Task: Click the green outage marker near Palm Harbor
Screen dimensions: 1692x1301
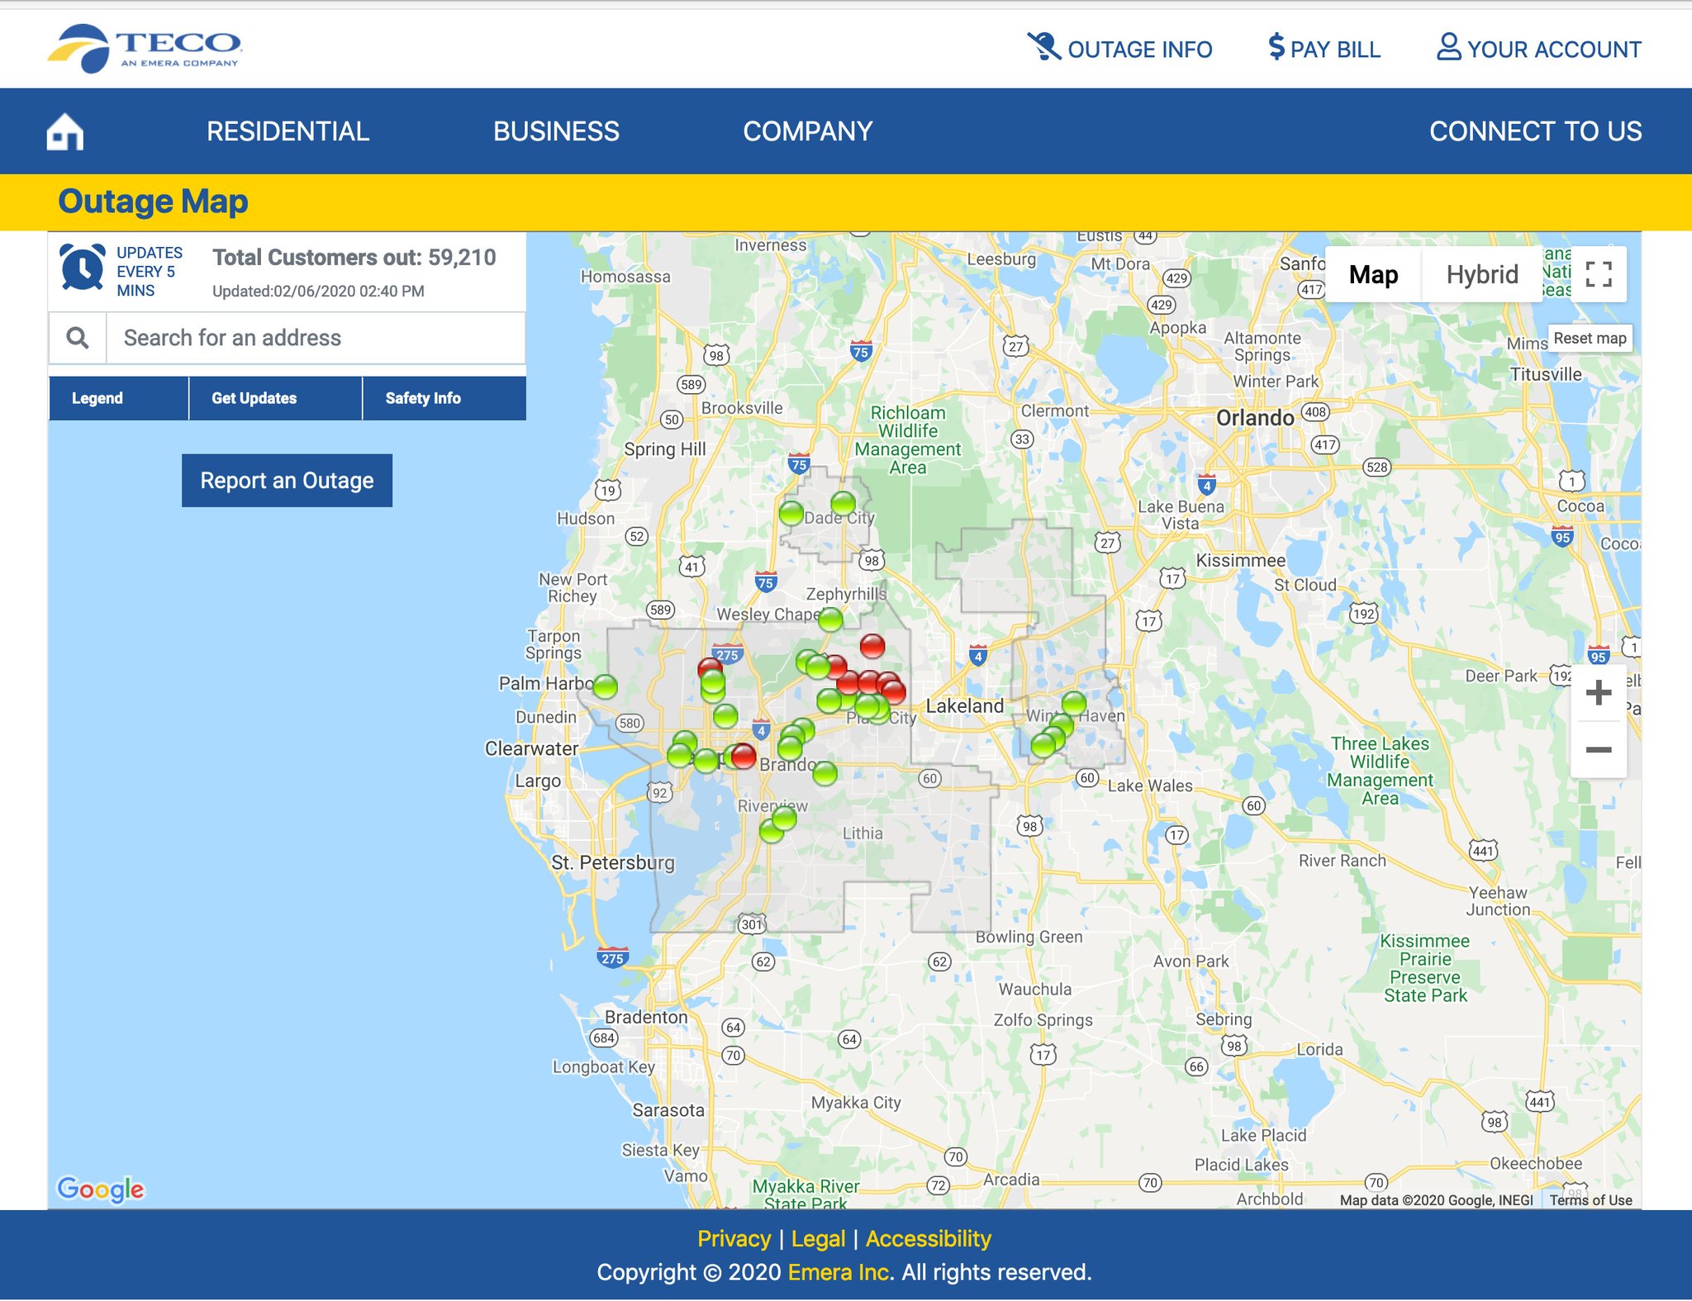Action: click(x=606, y=686)
